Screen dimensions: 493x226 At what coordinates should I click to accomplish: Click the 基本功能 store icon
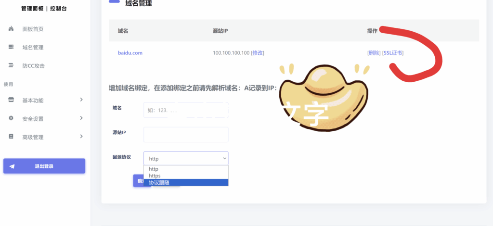pos(11,100)
